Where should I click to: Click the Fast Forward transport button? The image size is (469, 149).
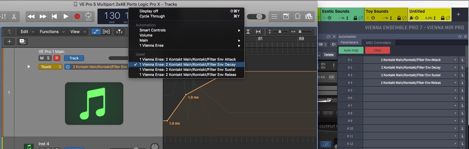tap(43, 16)
